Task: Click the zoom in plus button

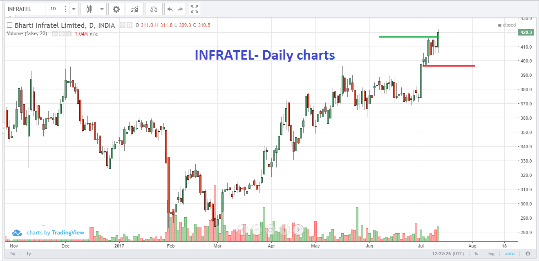Action: coord(284,230)
